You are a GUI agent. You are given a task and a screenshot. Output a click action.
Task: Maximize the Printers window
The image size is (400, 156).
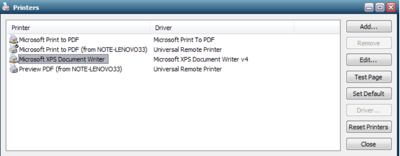pos(380,7)
